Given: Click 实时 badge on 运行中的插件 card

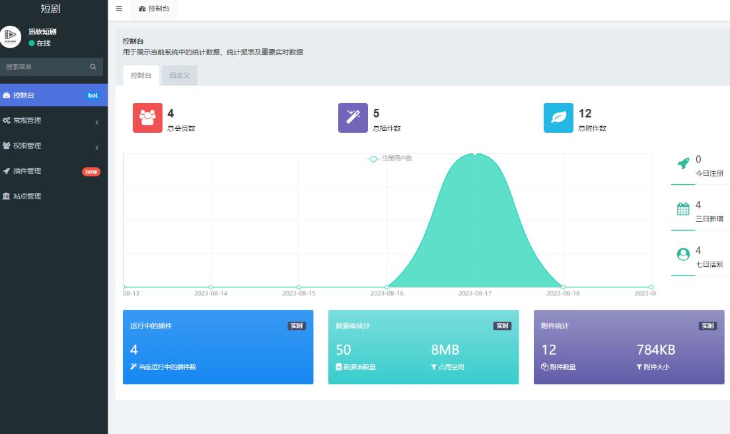Looking at the screenshot, I should click(x=297, y=326).
